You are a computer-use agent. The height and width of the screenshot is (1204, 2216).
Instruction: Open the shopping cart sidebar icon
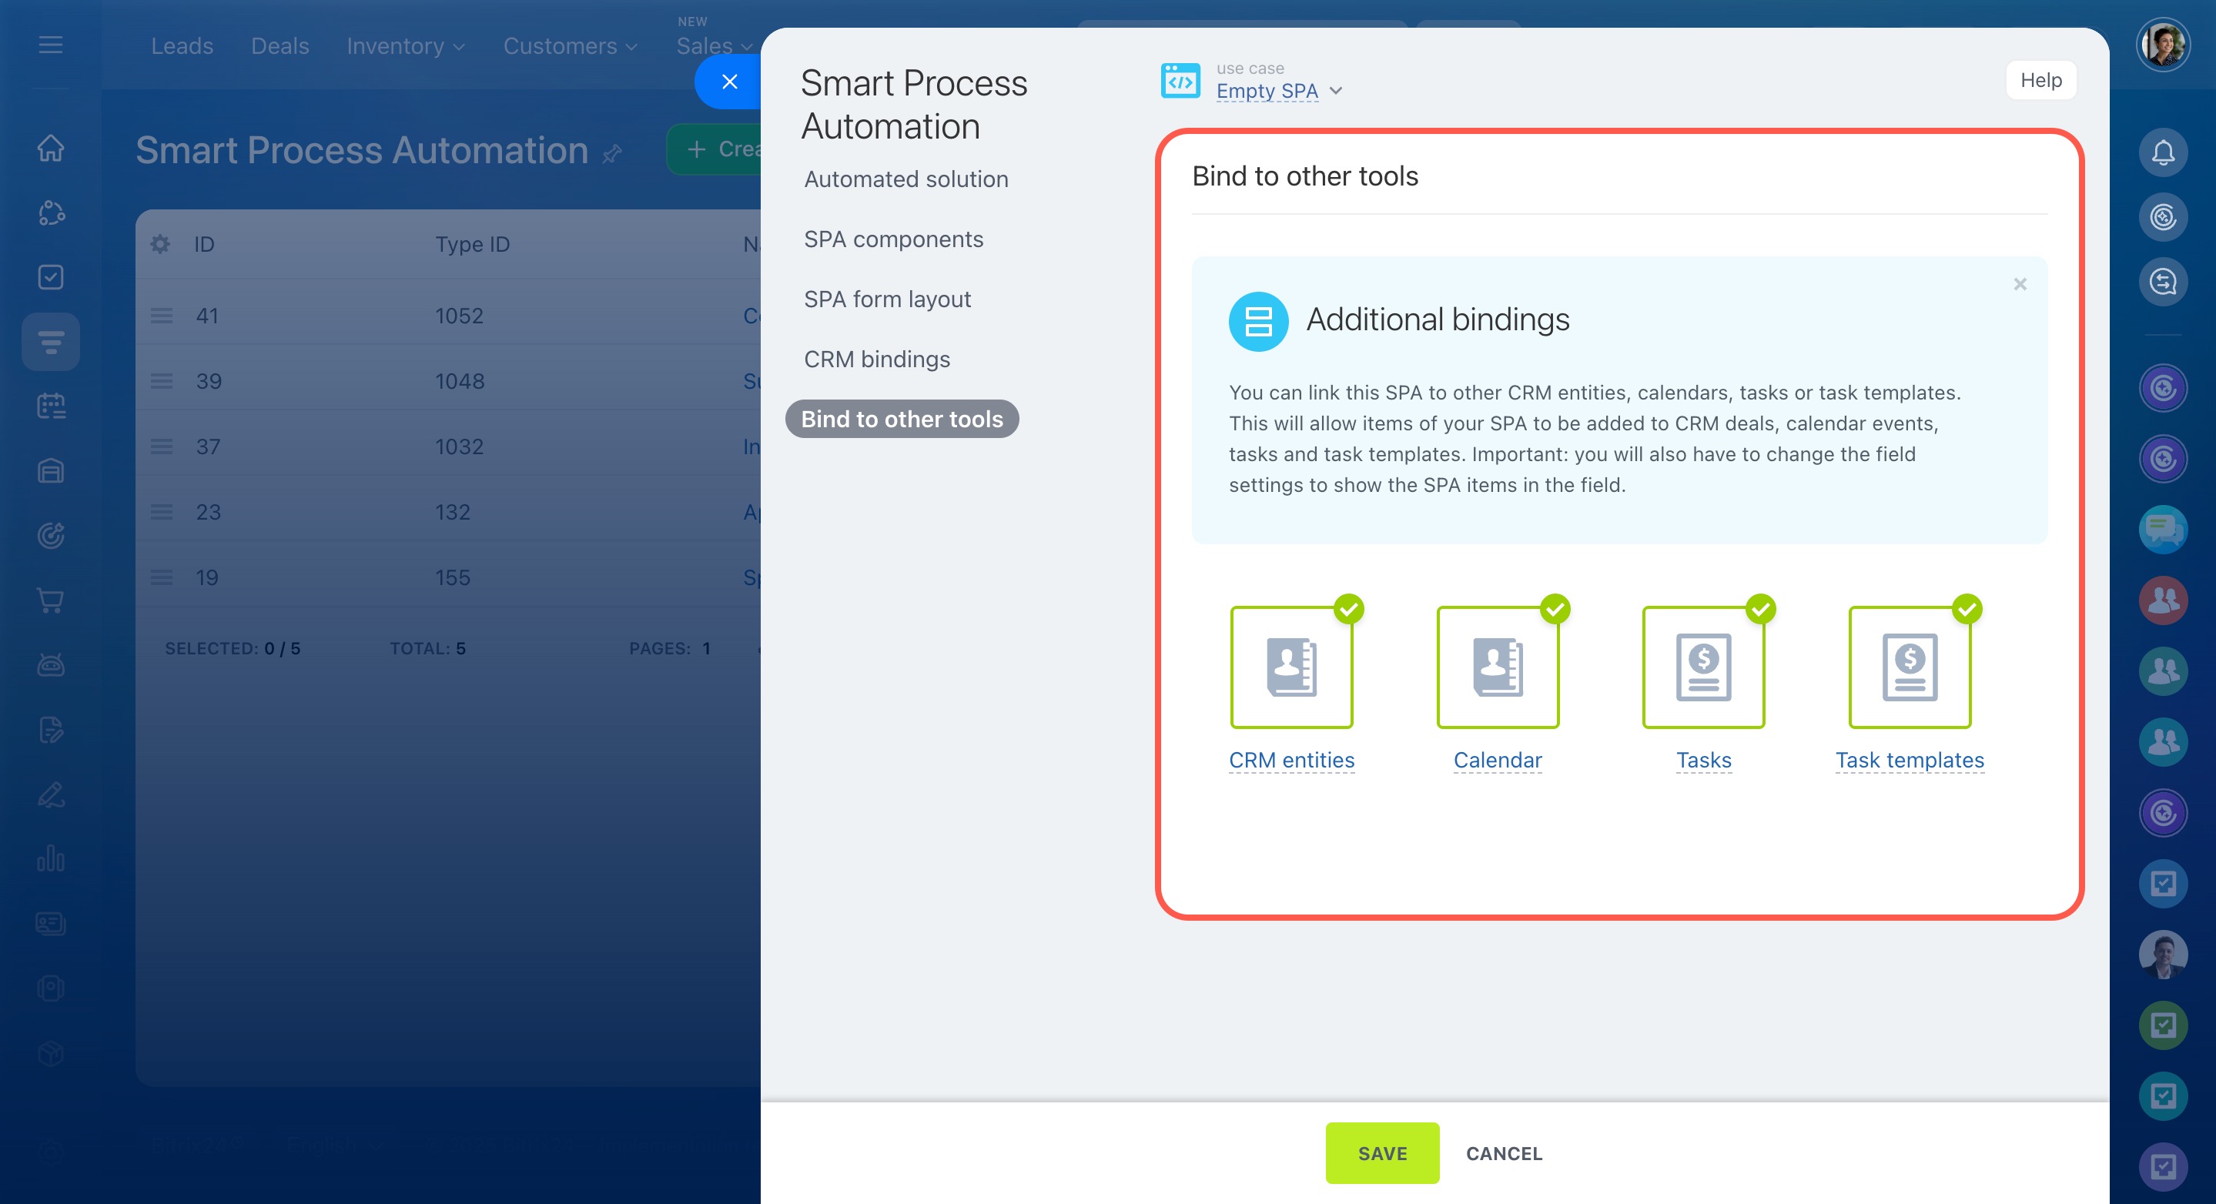click(x=51, y=600)
